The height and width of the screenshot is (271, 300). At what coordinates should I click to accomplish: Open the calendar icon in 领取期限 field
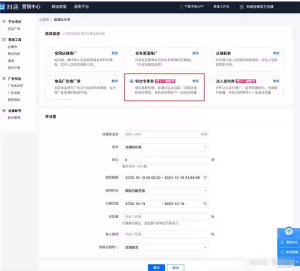click(205, 177)
